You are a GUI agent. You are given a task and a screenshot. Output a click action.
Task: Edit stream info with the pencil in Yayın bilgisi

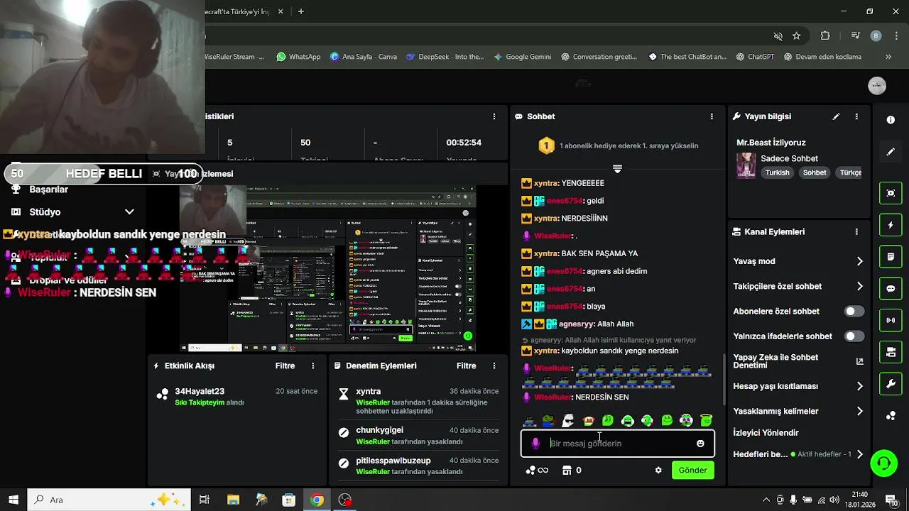836,116
